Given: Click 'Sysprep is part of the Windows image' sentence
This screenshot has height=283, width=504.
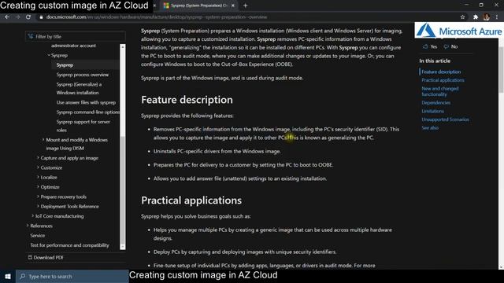Looking at the screenshot, I should 222,78.
